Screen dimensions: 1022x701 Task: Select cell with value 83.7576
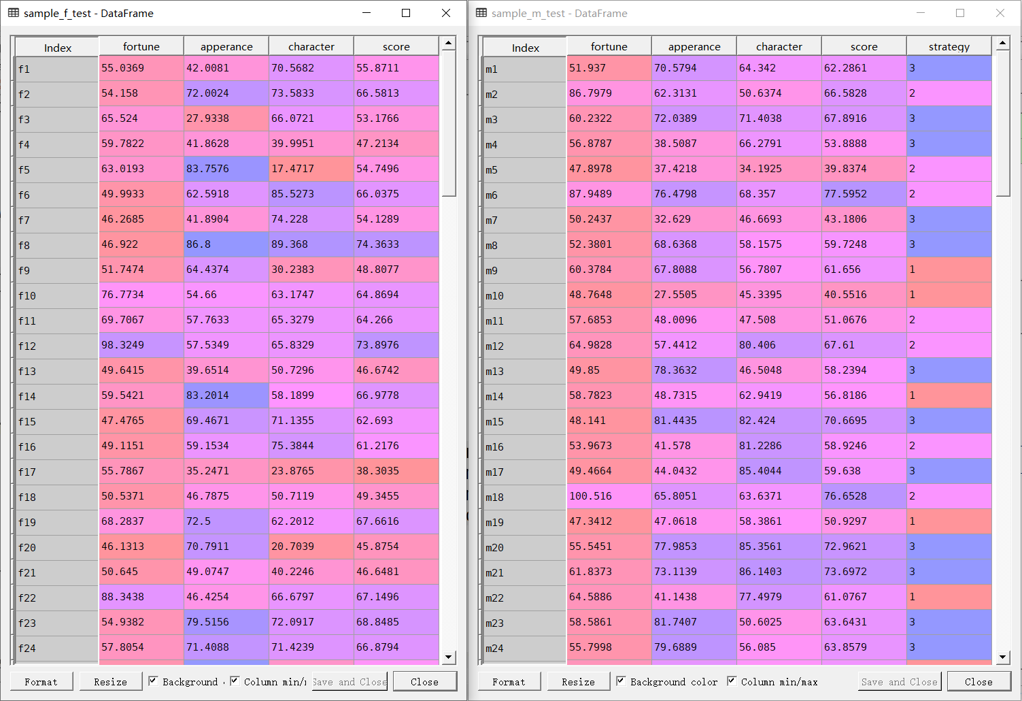pyautogui.click(x=226, y=169)
